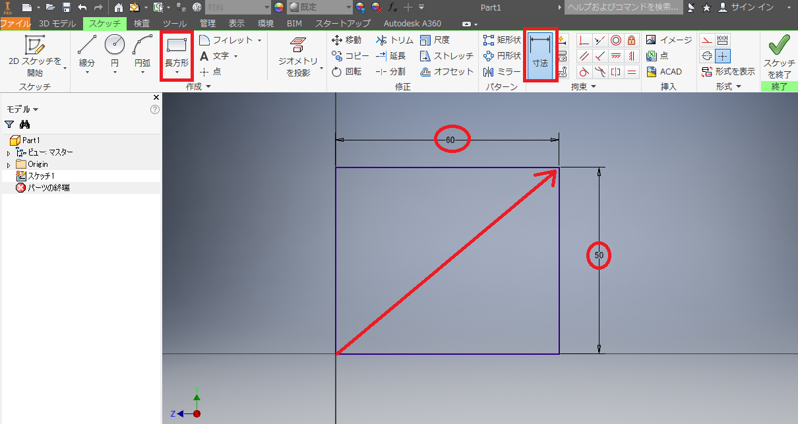Screen dimensions: 798x424
Task: Select the Split (分割) tool
Action: point(391,72)
